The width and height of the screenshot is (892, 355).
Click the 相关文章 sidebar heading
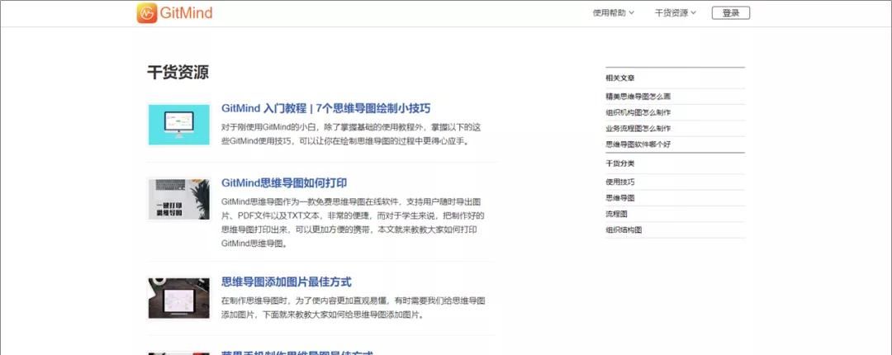620,78
